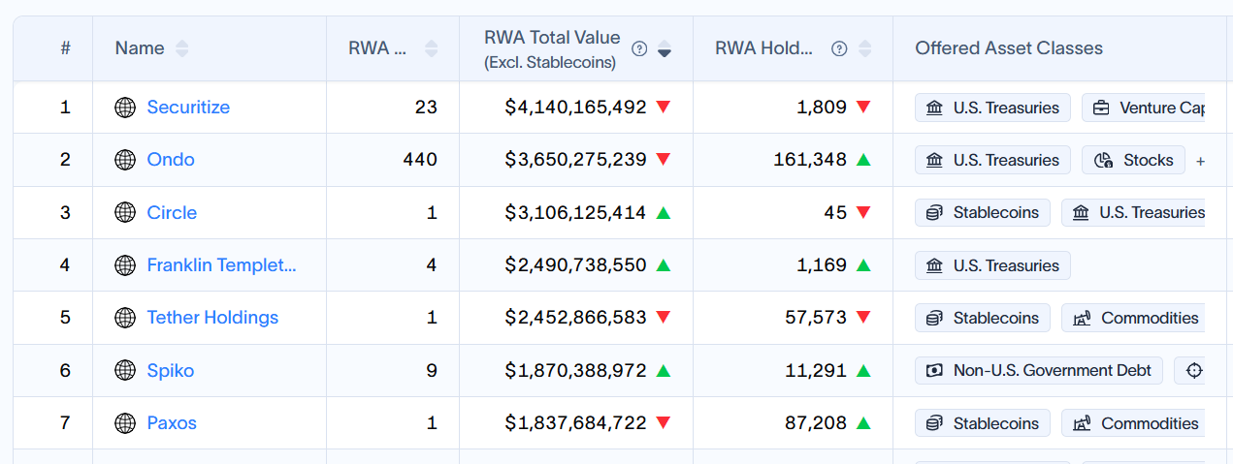This screenshot has width=1233, height=464.
Task: Click the globe icon beside Tether Holdings
Action: click(125, 318)
